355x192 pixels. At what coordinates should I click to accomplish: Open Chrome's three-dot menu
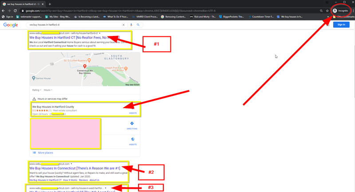(x=353, y=11)
